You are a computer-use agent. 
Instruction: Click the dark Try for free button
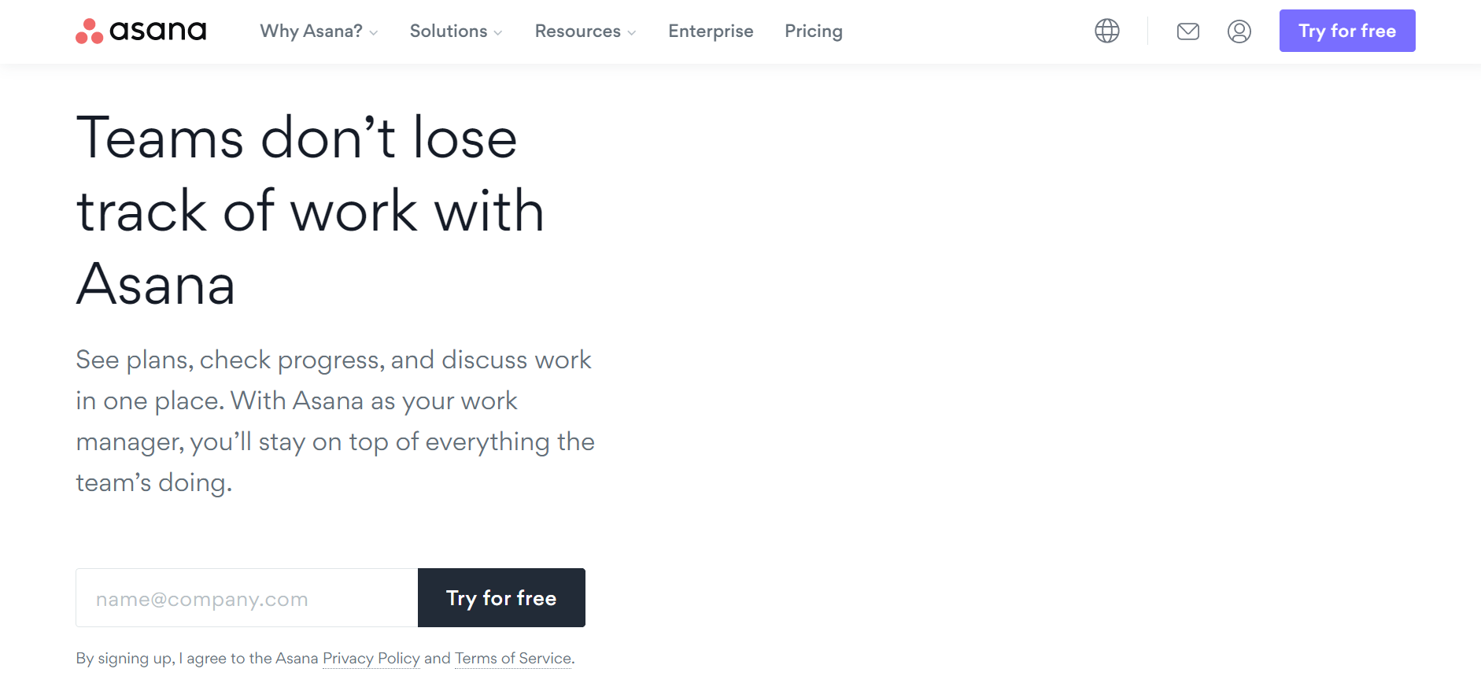[501, 598]
